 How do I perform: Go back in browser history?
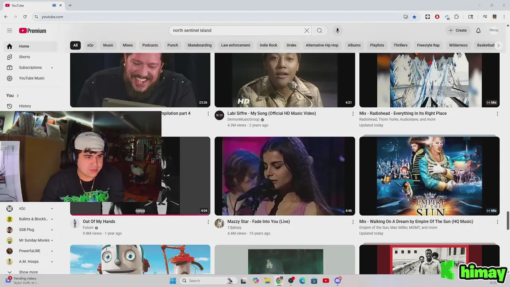coord(6,17)
